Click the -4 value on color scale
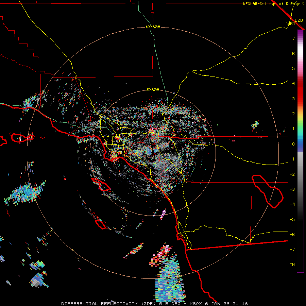This screenshot has width=306, height=306. point(292,204)
